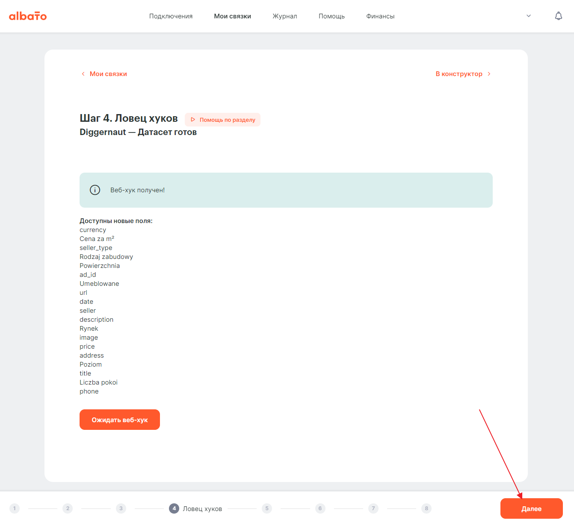This screenshot has height=523, width=574.
Task: Open the Помощь menu item
Action: (x=331, y=16)
